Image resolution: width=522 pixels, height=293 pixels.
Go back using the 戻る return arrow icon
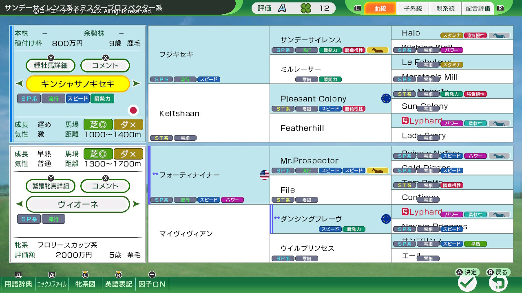(x=498, y=282)
